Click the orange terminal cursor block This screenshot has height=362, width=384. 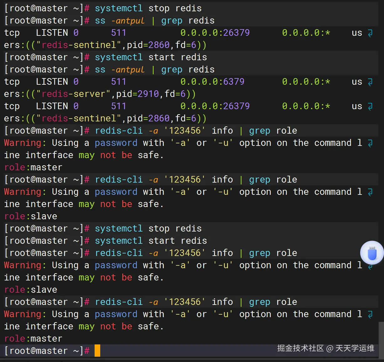click(x=97, y=350)
